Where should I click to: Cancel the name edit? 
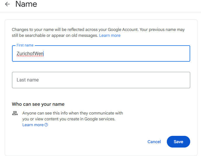coord(154,142)
